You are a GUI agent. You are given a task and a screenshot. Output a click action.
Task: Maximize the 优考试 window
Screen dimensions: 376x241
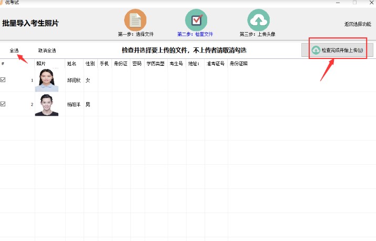tap(354, 3)
